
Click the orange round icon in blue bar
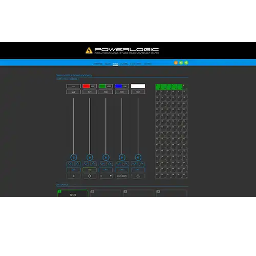point(176,63)
